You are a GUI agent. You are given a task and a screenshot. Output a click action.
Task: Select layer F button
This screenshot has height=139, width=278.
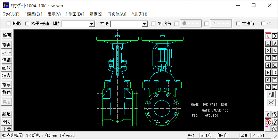pyautogui.click(x=275, y=87)
